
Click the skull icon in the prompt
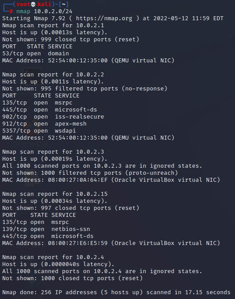(33, 4)
